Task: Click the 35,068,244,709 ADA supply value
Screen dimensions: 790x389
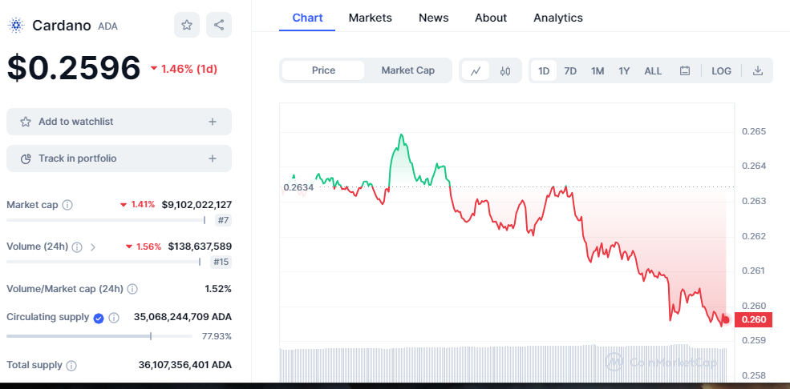Action: coord(183,317)
